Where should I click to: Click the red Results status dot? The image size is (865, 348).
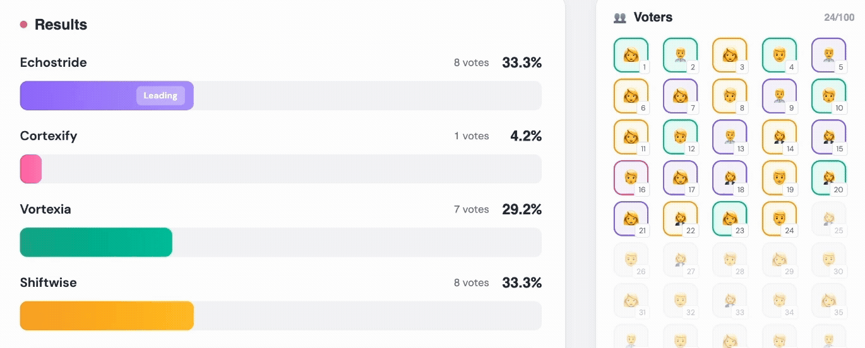pos(24,25)
